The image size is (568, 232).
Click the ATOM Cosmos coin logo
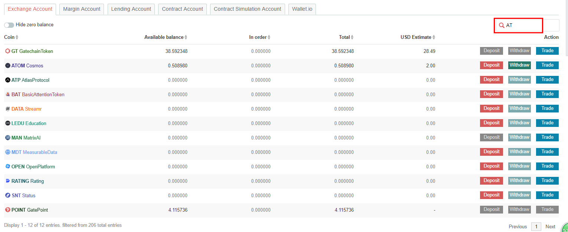tap(7, 65)
